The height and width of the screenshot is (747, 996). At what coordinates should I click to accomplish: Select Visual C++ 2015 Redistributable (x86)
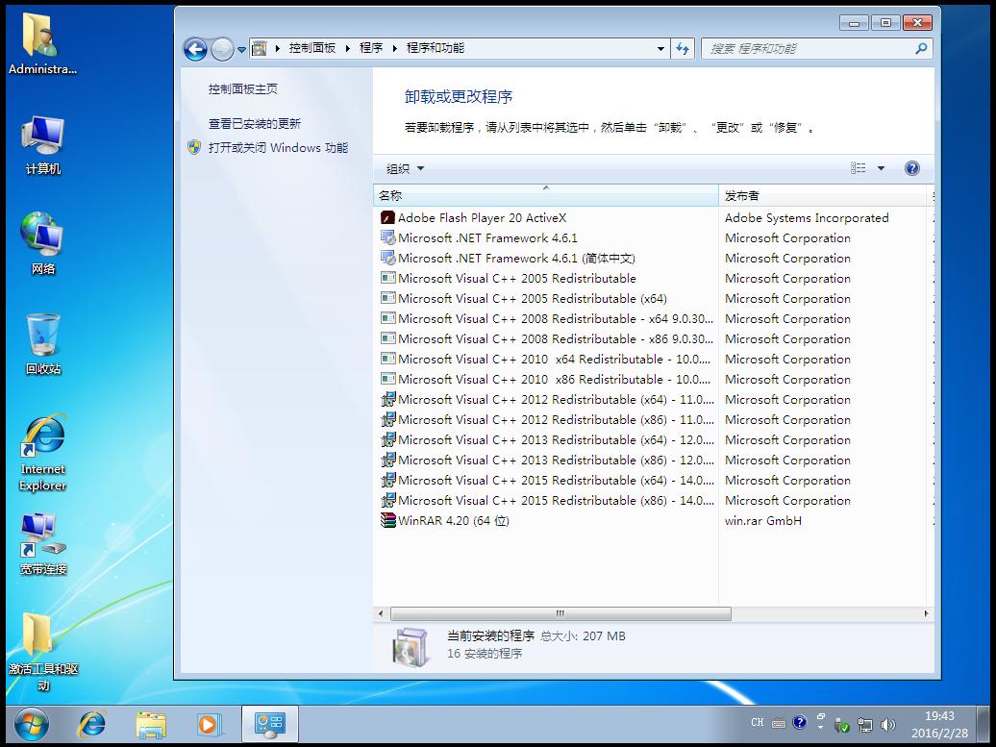[x=556, y=501]
